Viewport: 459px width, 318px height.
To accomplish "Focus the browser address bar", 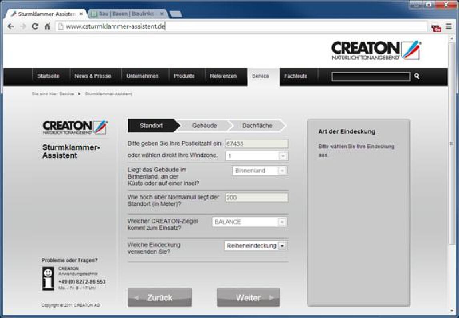I will (241, 27).
